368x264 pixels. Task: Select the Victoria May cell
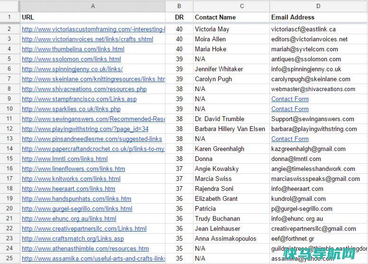tap(231, 29)
